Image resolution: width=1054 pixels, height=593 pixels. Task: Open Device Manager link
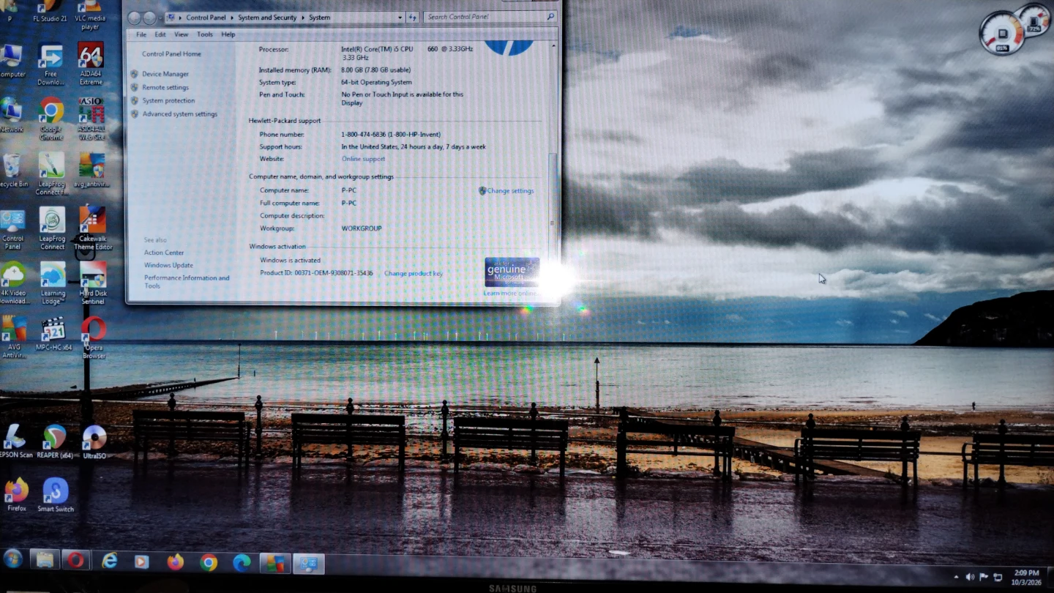[165, 74]
